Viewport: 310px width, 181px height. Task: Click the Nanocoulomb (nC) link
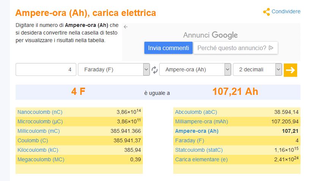[x=40, y=112]
